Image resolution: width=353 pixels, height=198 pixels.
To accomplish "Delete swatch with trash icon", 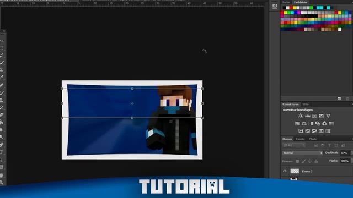I will click(x=347, y=98).
